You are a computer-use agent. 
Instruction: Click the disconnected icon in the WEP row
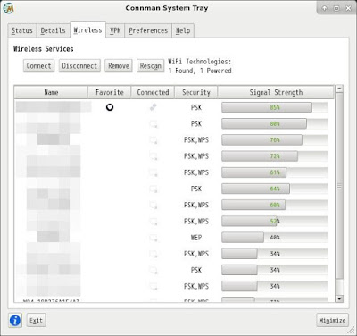[x=154, y=238]
